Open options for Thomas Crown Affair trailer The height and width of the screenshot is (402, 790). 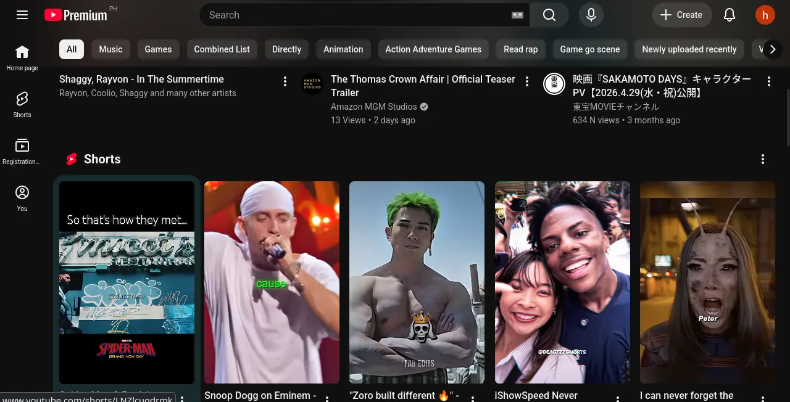coord(527,81)
